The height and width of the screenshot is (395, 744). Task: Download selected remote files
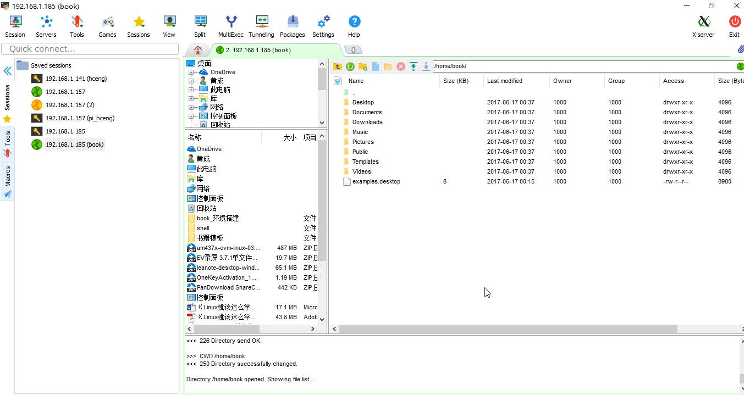tap(426, 66)
